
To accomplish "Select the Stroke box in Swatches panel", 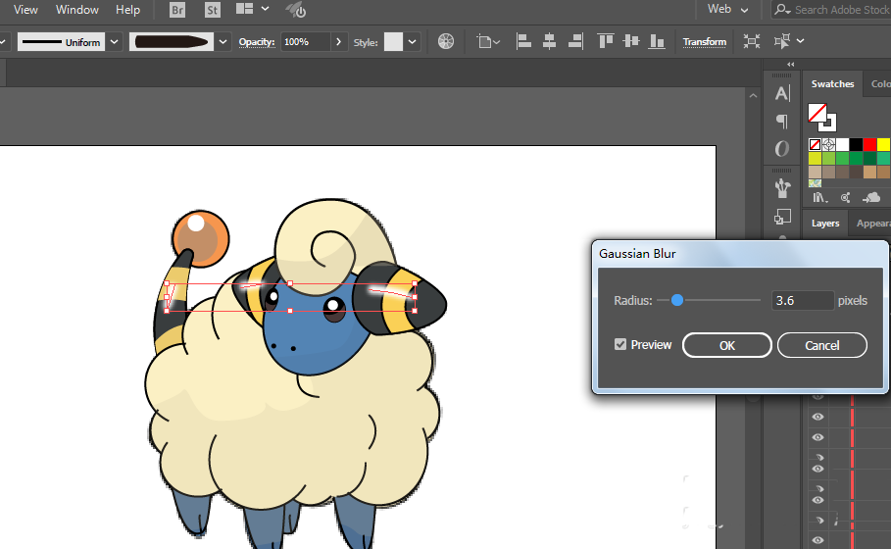I will (828, 123).
